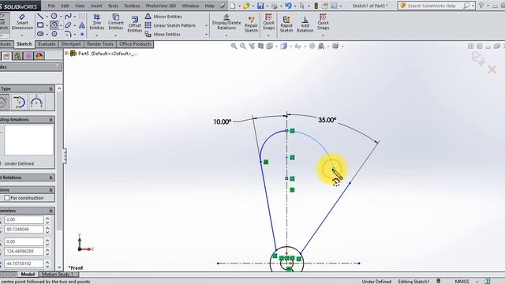Select the Smart Dimension tool
This screenshot has width=505, height=284.
tap(22, 22)
